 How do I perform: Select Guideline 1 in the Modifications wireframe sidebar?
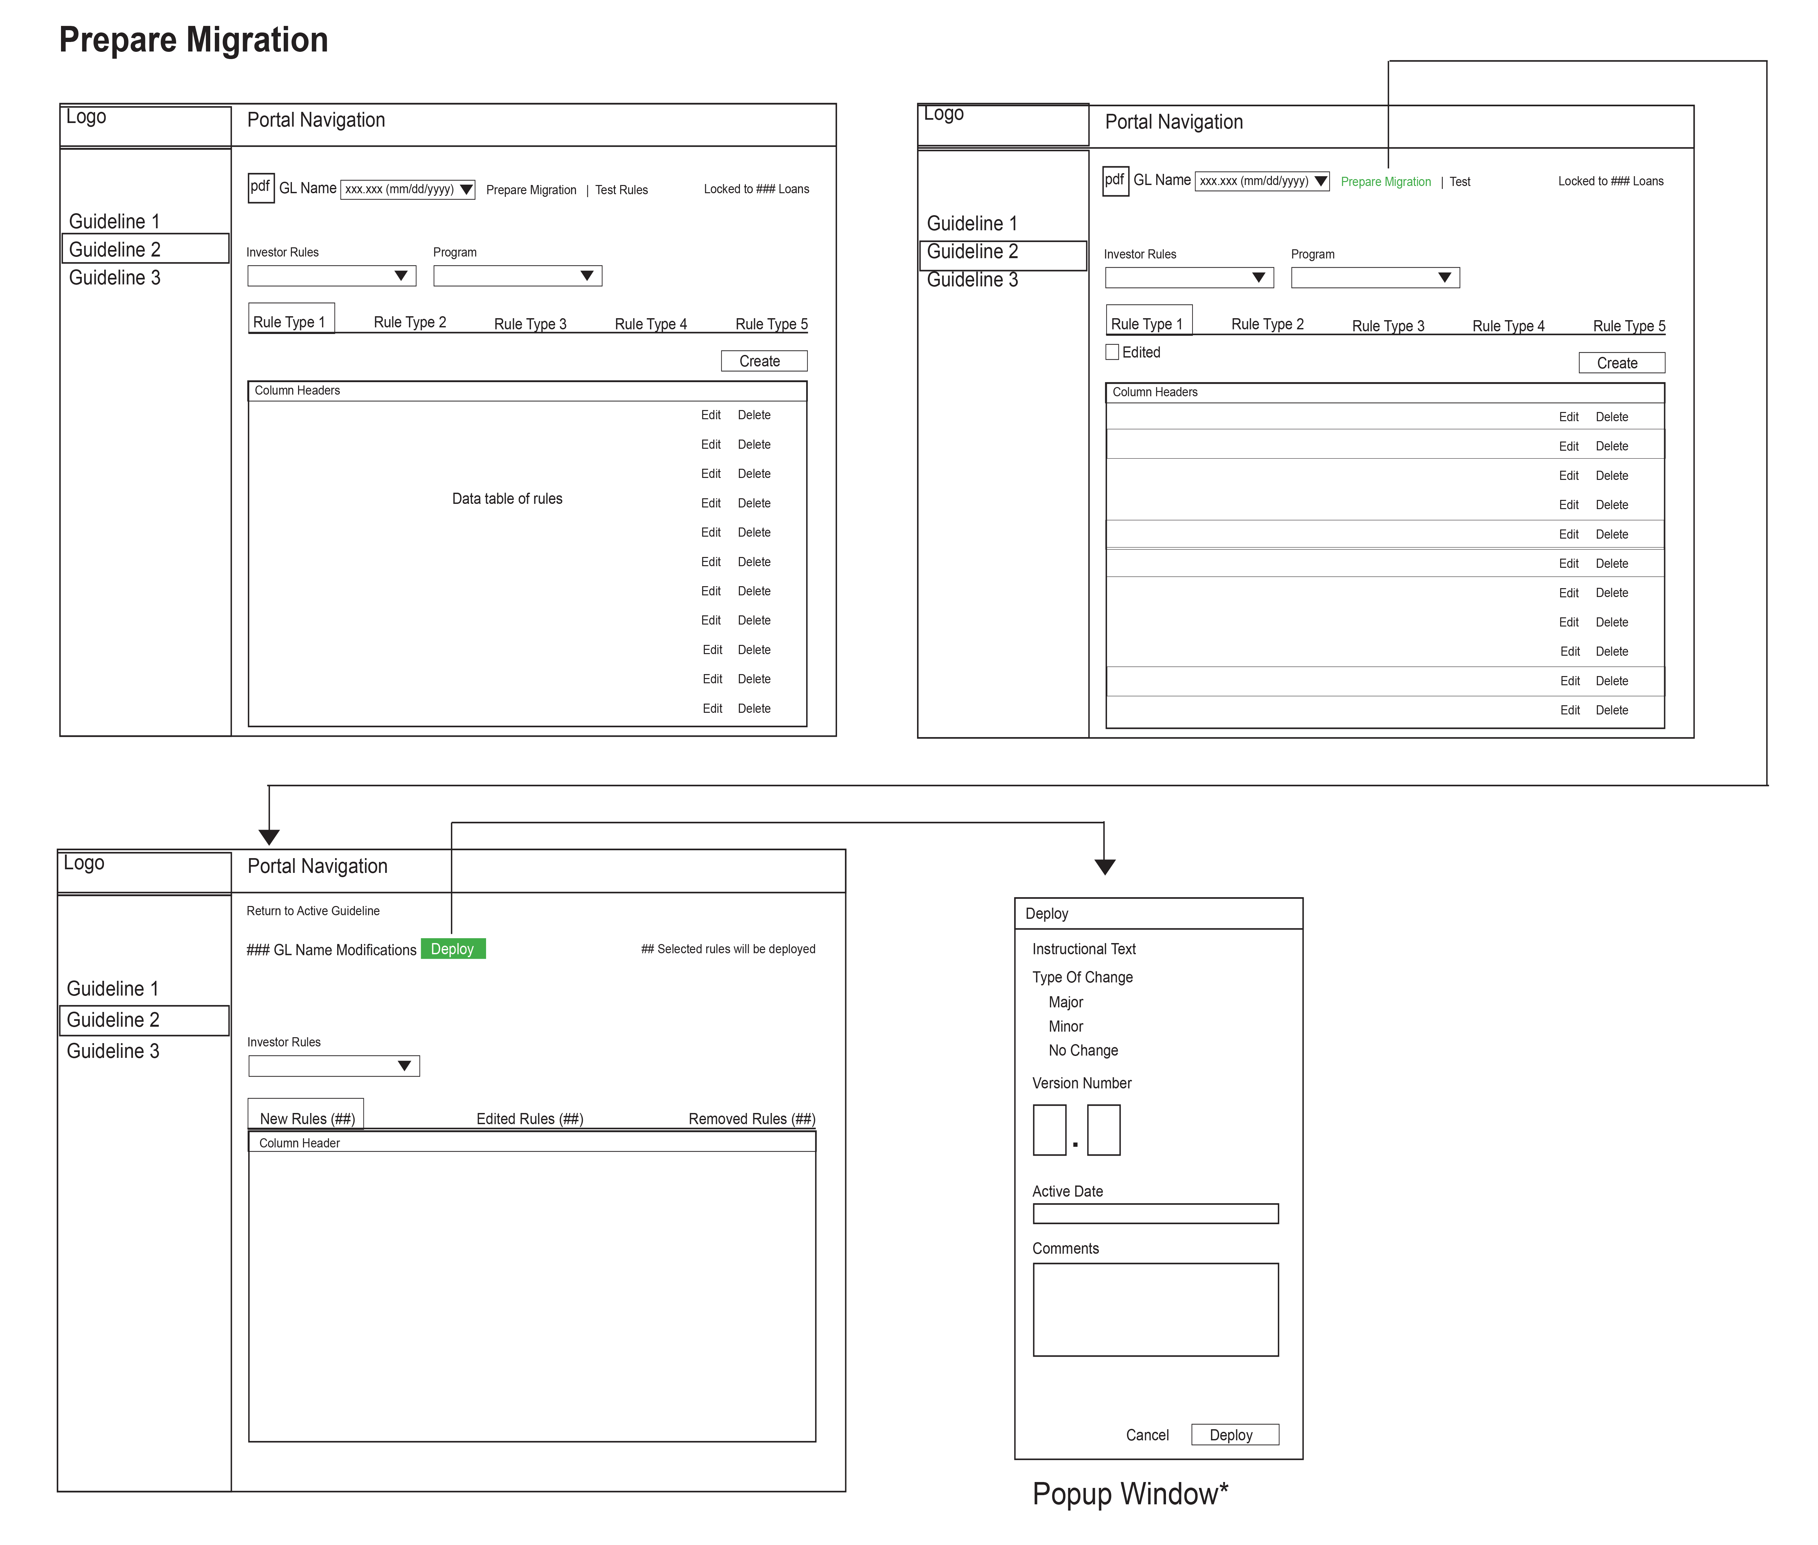tap(113, 989)
